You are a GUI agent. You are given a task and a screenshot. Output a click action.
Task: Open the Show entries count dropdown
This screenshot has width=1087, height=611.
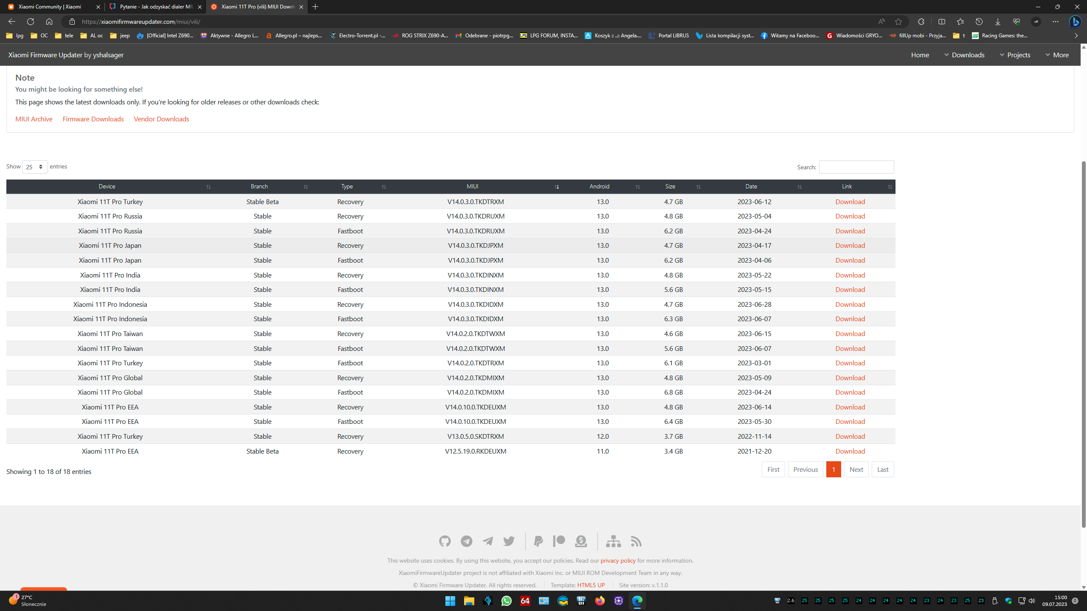[35, 167]
